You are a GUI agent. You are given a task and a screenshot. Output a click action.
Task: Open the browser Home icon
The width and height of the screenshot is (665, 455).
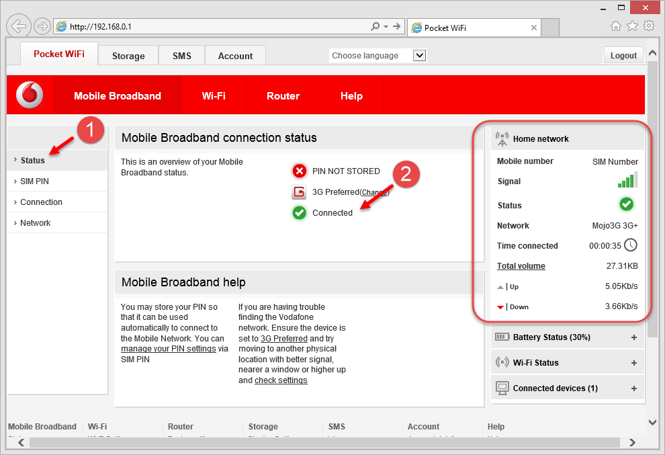point(616,26)
